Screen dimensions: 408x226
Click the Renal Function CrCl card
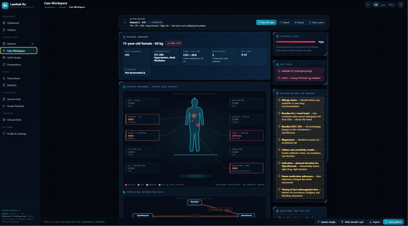point(195,56)
